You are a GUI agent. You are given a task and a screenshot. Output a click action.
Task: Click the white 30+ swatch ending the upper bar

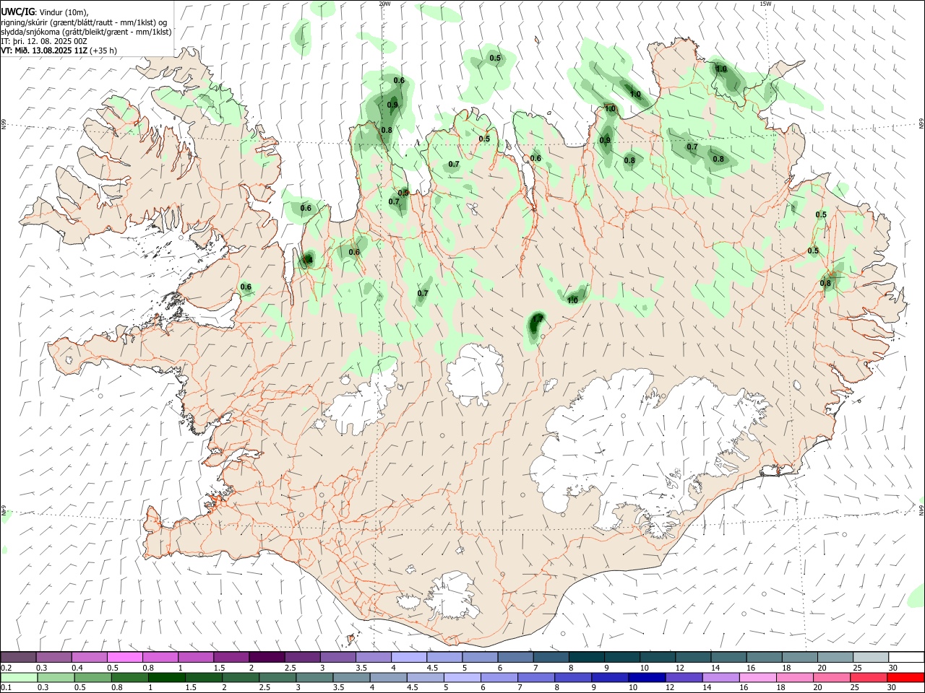[906, 657]
